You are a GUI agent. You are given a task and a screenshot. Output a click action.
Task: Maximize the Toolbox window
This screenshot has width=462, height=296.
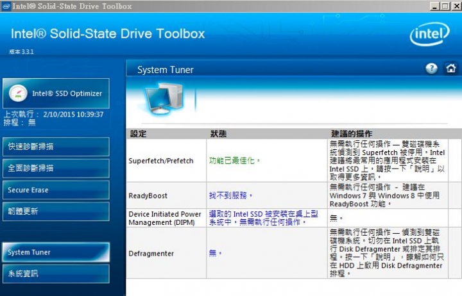point(445,6)
